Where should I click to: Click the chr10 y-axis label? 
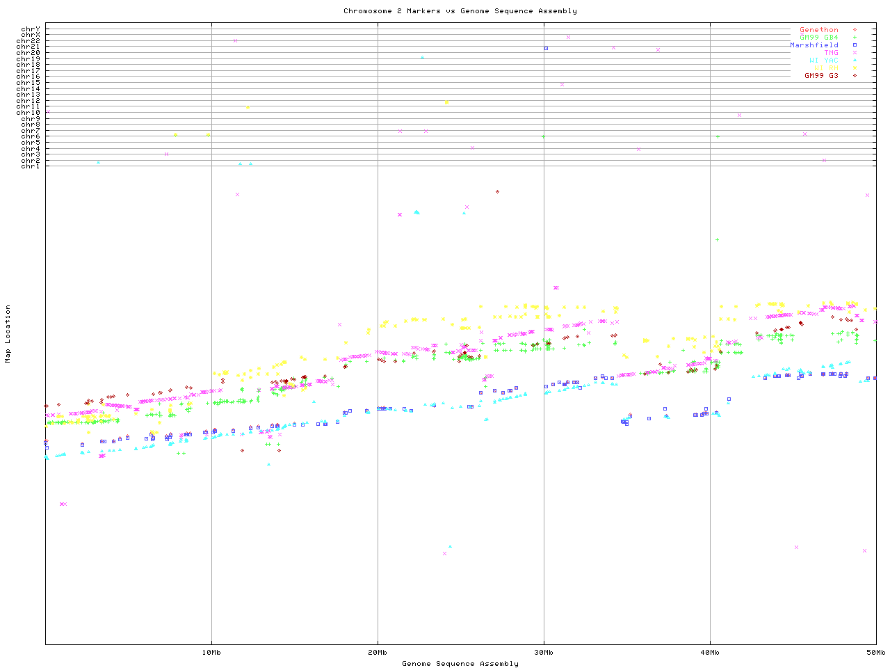[x=29, y=113]
